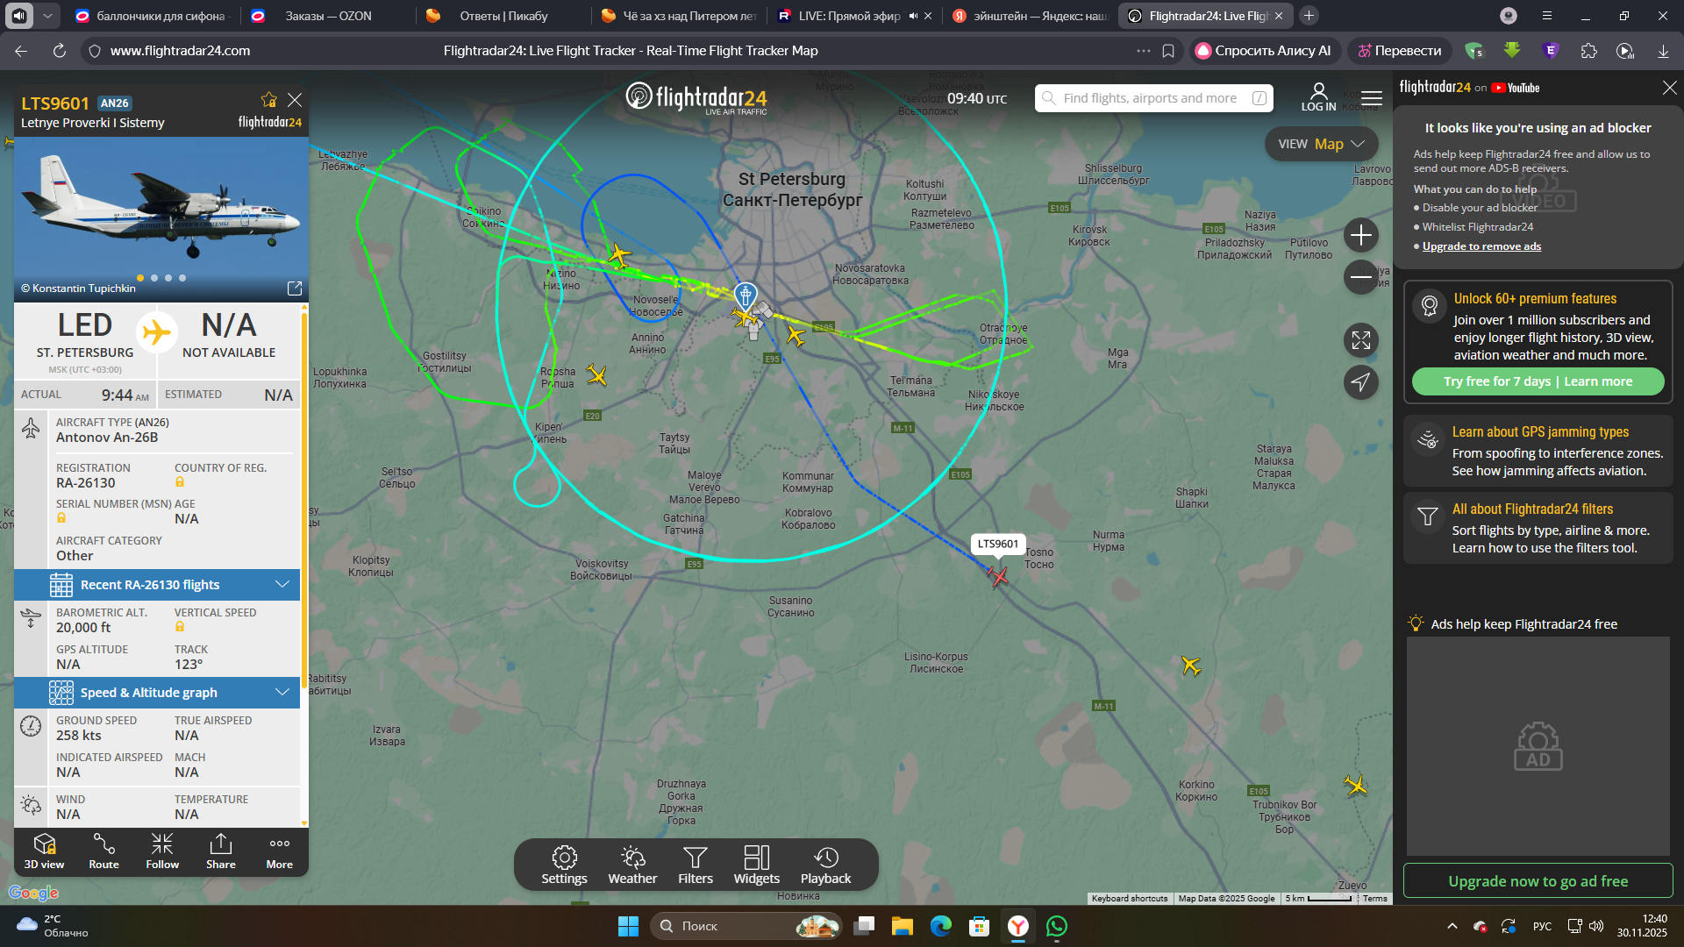Click the flight info panel scrollbar
The width and height of the screenshot is (1684, 947).
(x=304, y=500)
